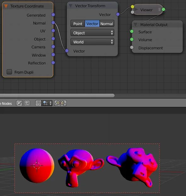Click the paste nodes from clipboard icon
Screen dimensions: 186x196
[64, 103]
